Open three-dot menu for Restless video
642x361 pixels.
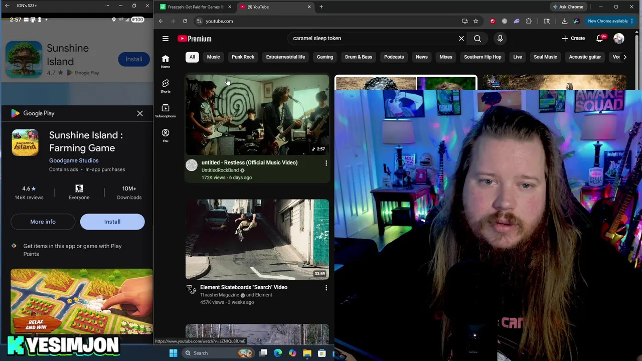326,163
